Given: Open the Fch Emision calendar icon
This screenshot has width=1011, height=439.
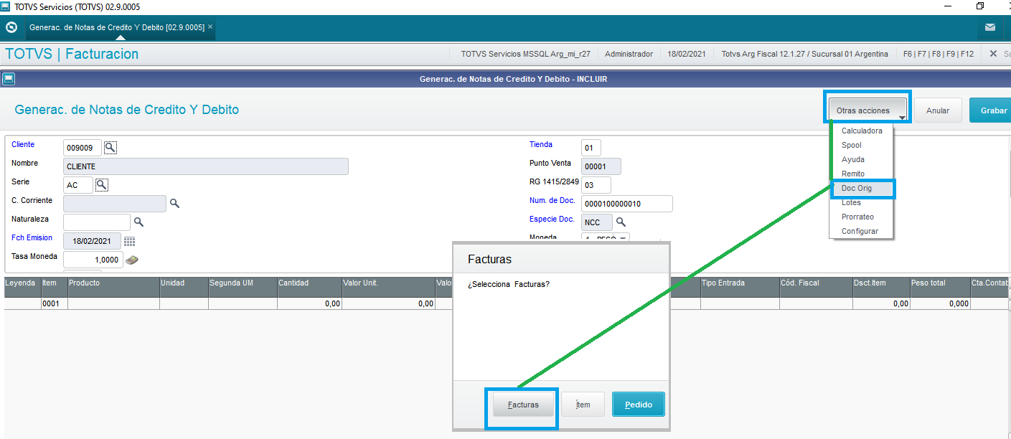Looking at the screenshot, I should [x=129, y=241].
